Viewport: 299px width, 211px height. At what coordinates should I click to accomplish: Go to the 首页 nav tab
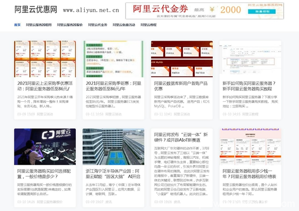[x=17, y=24]
